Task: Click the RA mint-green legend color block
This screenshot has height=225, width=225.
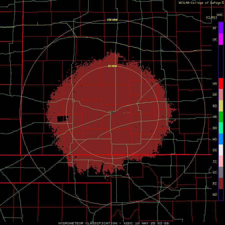Action: click(221, 128)
